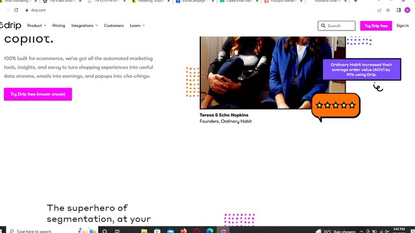This screenshot has width=415, height=233.
Task: Expand the Product menu
Action: click(36, 26)
